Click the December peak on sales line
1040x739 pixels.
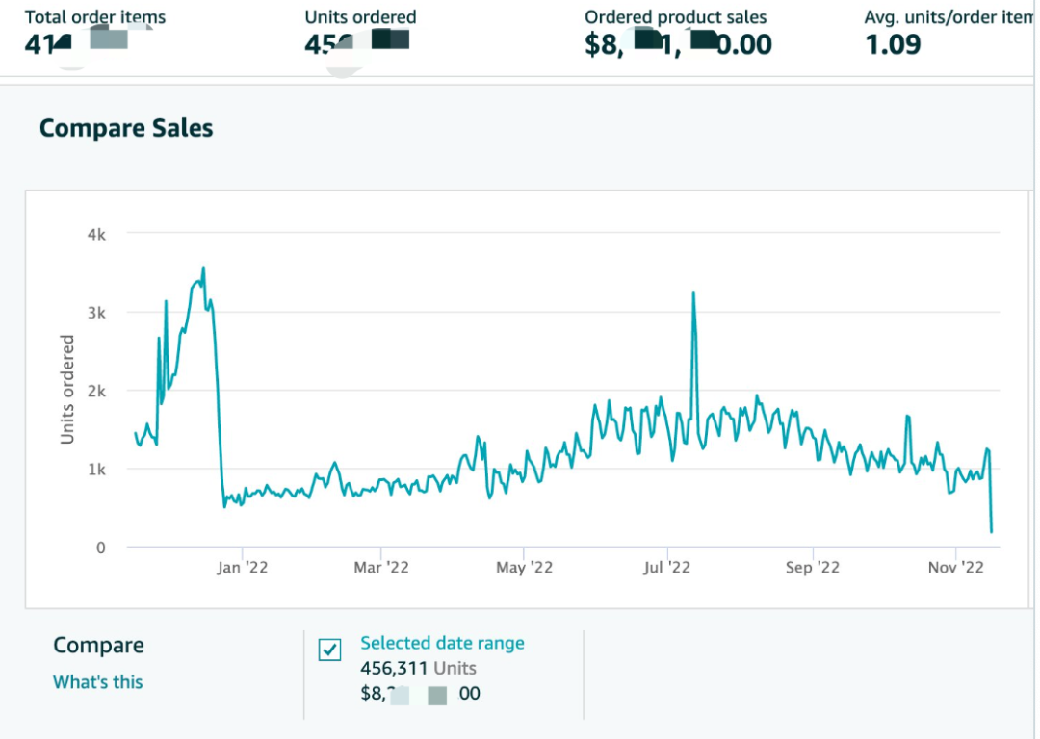203,268
